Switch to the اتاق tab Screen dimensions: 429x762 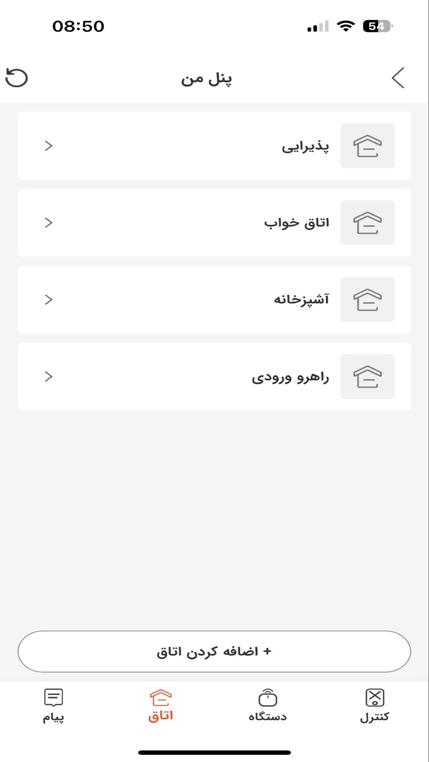pos(161,706)
